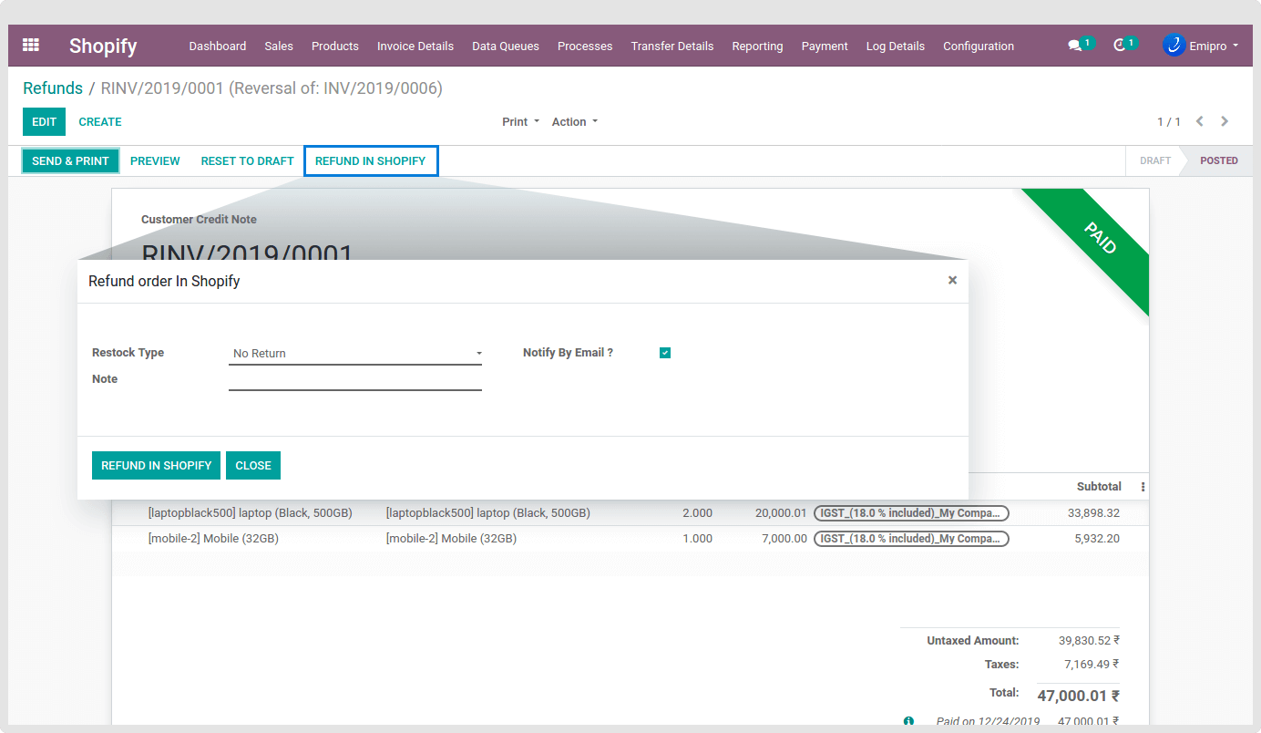Navigate to Refunds breadcrumb link
1261x733 pixels.
pos(53,88)
